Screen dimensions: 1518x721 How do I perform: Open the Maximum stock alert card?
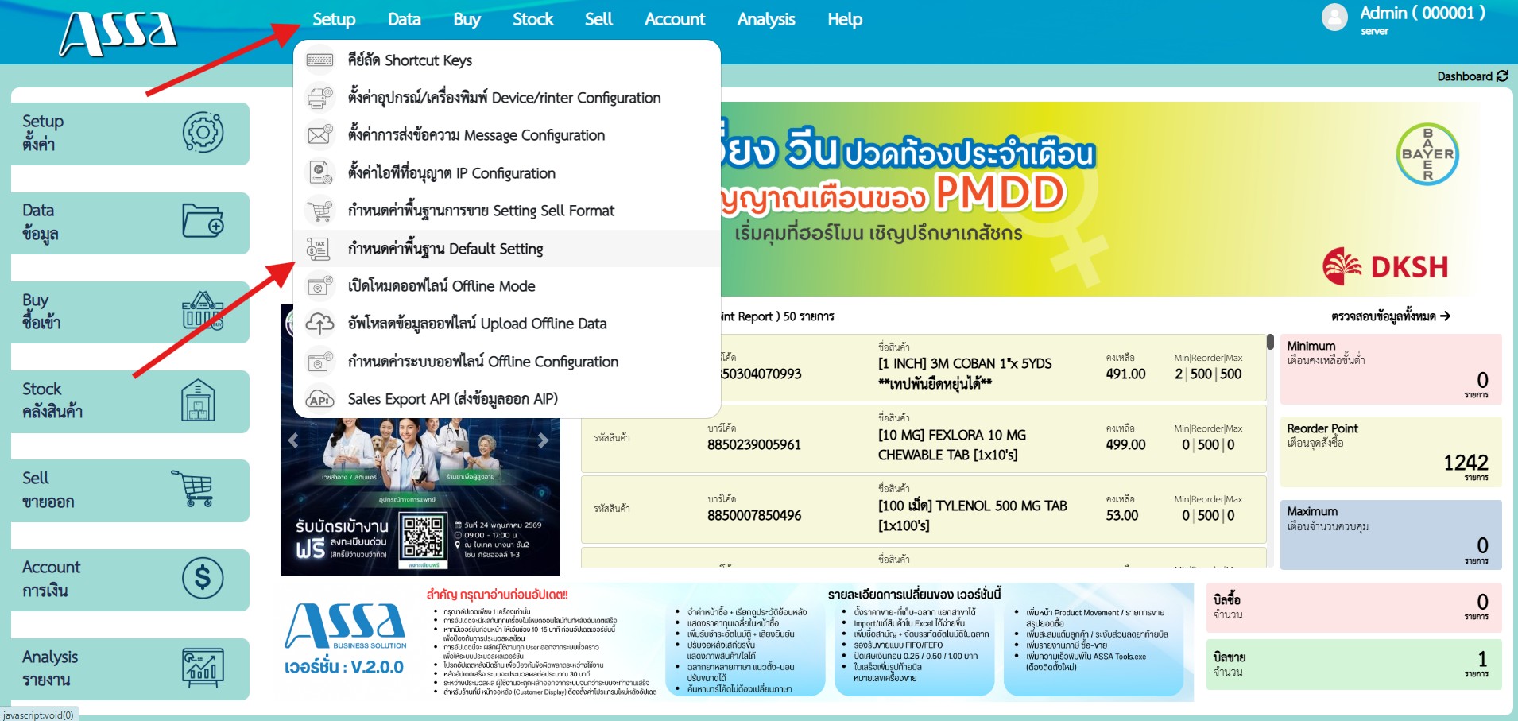tap(1391, 534)
